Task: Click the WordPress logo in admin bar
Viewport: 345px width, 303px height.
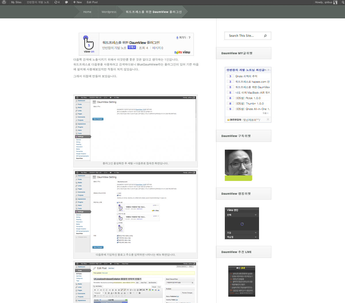Action: 4,2
